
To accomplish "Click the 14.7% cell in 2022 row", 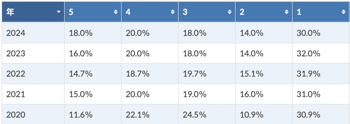I will [93, 73].
